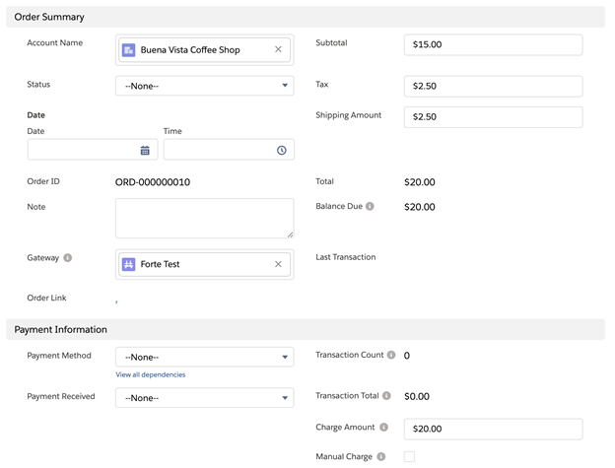Click the Subtotal input field
Image resolution: width=615 pixels, height=468 pixels.
[x=493, y=44]
